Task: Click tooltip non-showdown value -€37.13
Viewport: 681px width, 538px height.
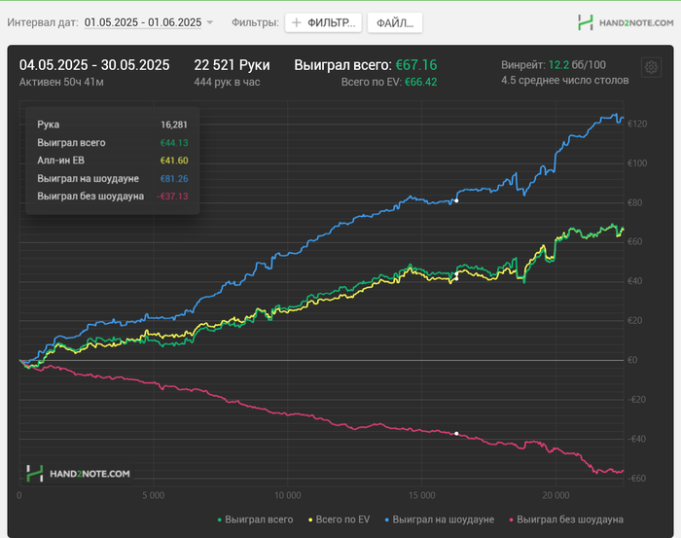Action: [172, 197]
